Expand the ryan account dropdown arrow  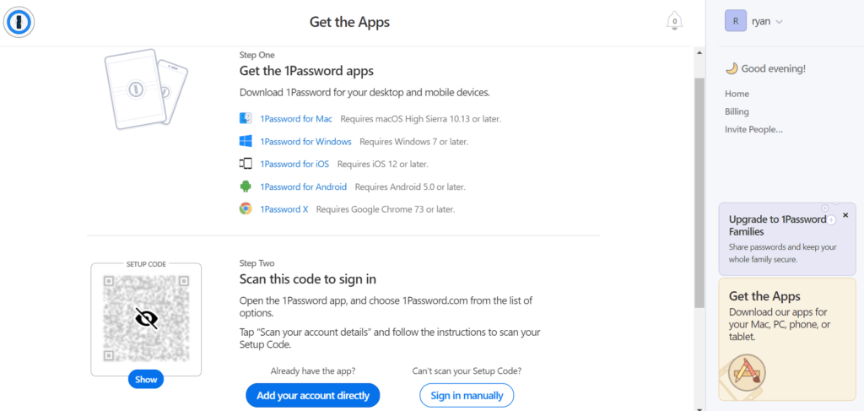pyautogui.click(x=779, y=22)
